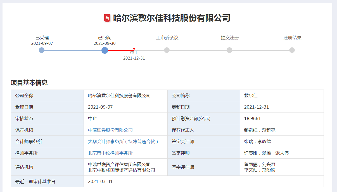This screenshot has width=337, height=192.
Task: Click the company title heading 哈尔滨敷尔佳科技股份有限公司
Action: pyautogui.click(x=171, y=18)
